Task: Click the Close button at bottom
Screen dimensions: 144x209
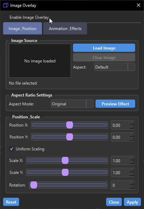Action: click(x=114, y=202)
